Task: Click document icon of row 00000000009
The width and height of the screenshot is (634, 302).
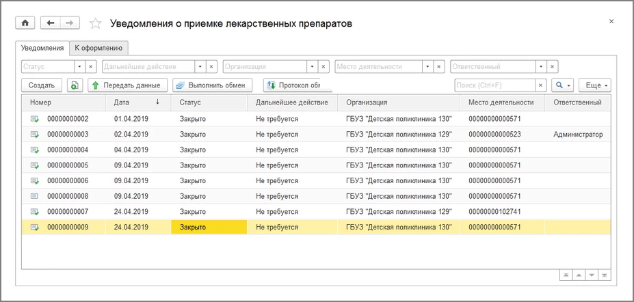Action: tap(35, 227)
